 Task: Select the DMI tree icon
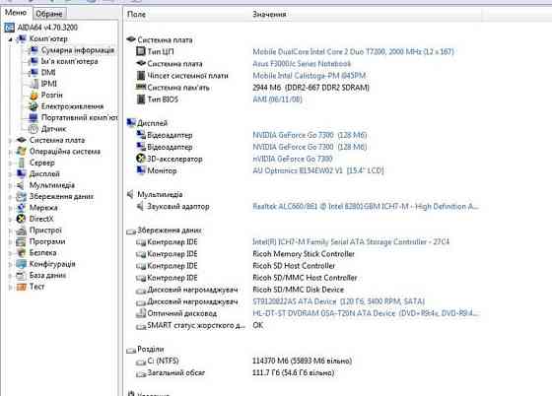pos(34,73)
